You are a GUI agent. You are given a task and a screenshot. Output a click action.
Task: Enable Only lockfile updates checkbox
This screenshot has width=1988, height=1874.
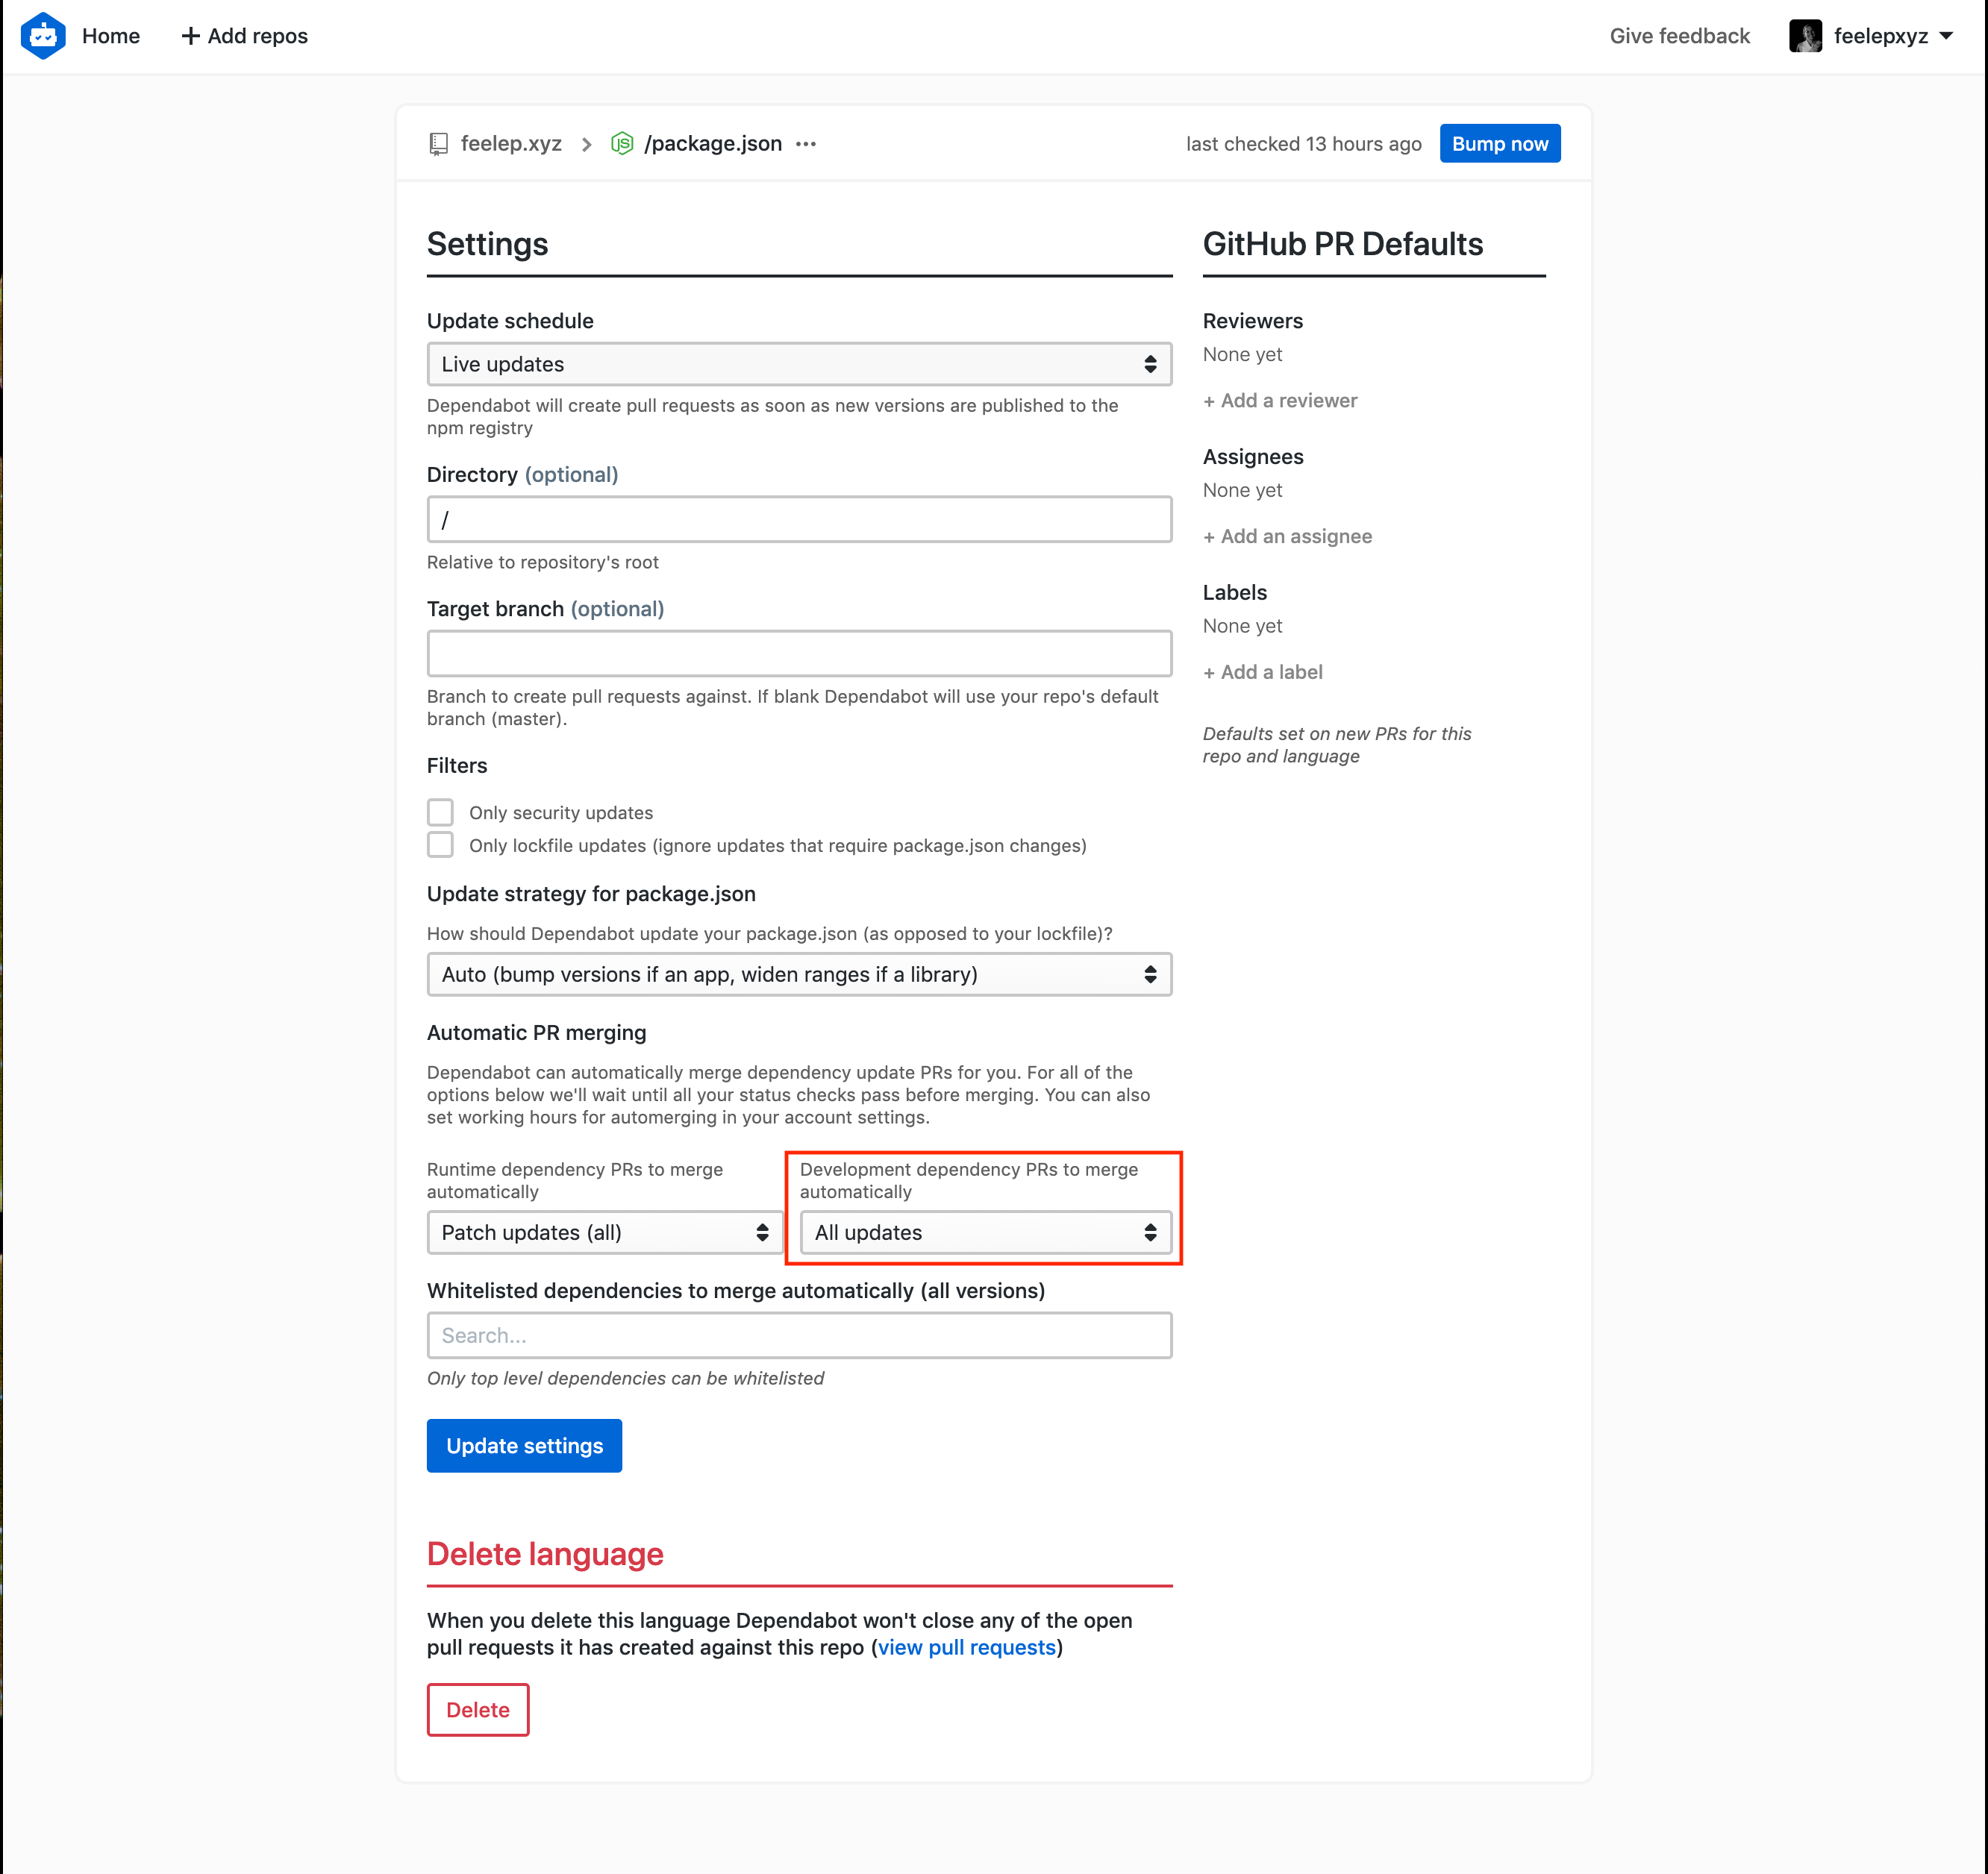coord(440,845)
